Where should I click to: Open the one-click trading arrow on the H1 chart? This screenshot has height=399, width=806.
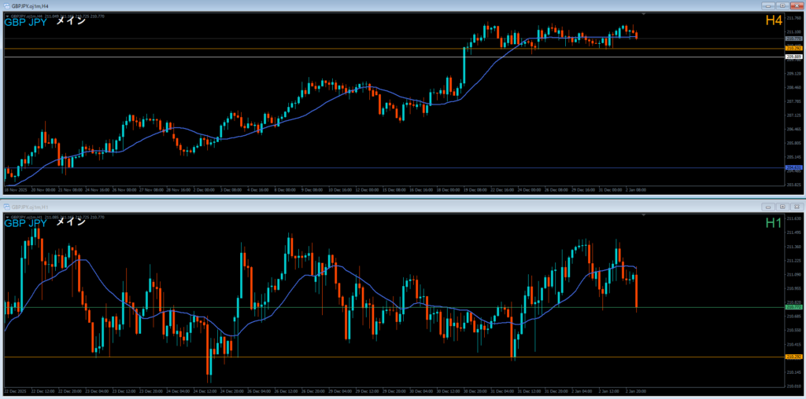click(x=7, y=217)
